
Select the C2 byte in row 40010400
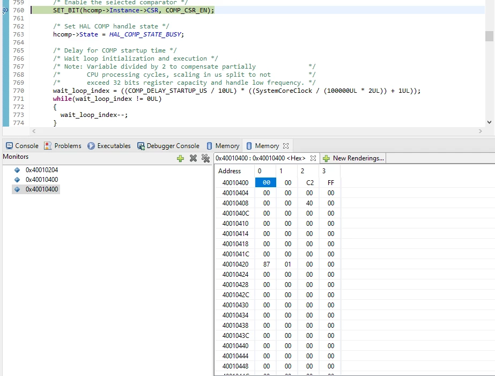point(309,183)
